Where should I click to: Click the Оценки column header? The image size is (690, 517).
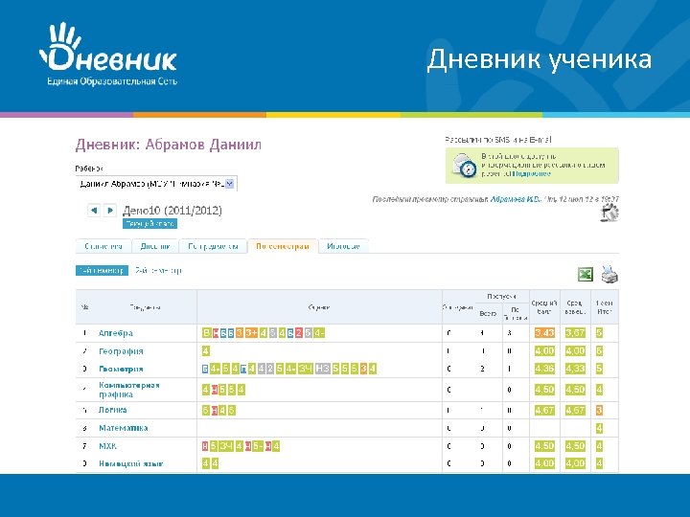tap(319, 307)
